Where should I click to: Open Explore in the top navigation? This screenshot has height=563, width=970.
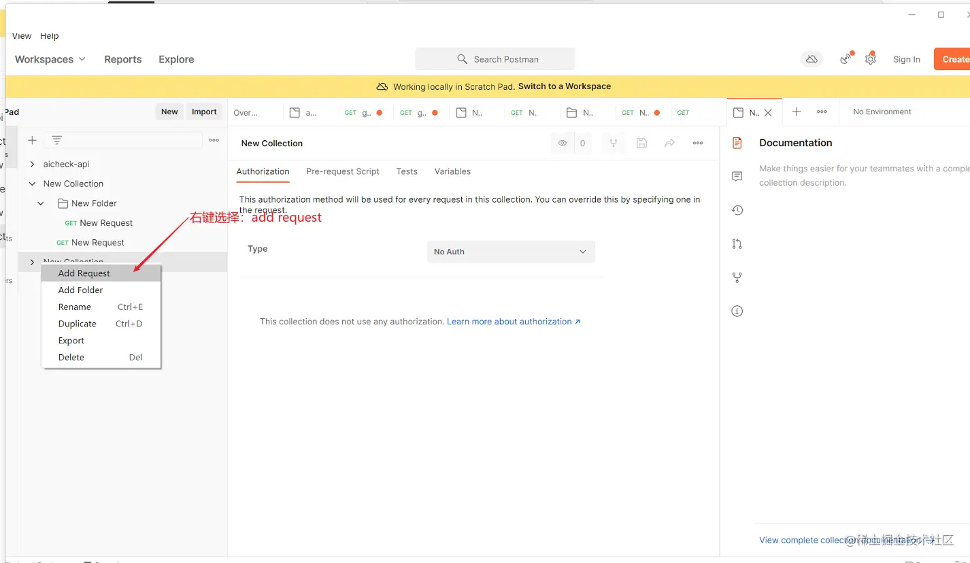[176, 59]
